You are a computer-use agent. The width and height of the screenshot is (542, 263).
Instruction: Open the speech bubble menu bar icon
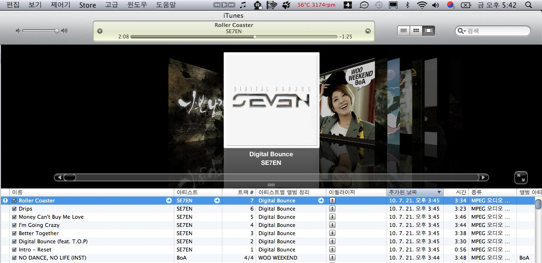364,5
